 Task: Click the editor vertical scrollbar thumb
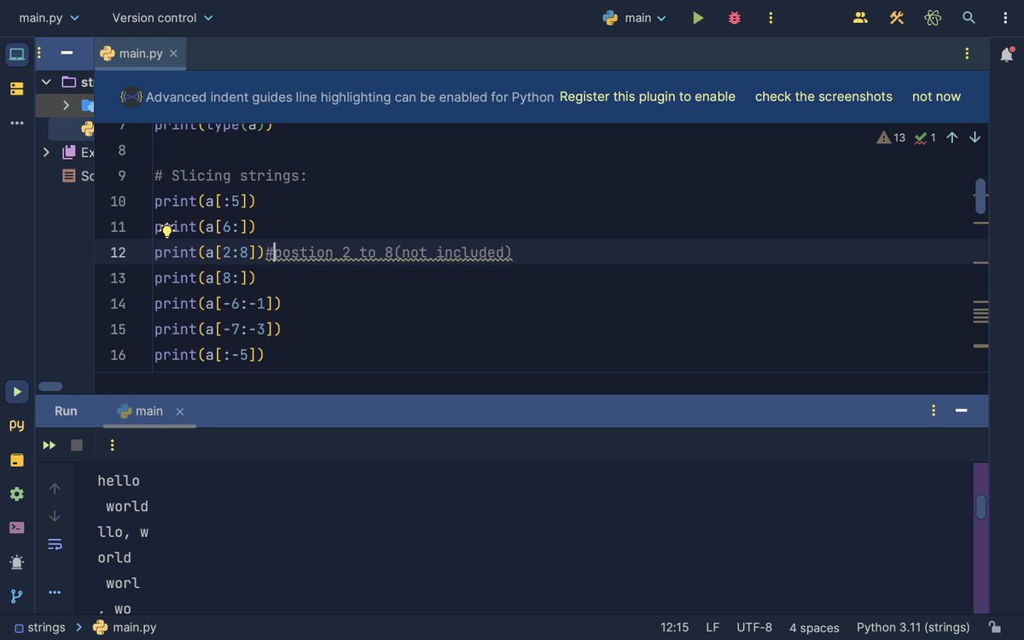980,196
